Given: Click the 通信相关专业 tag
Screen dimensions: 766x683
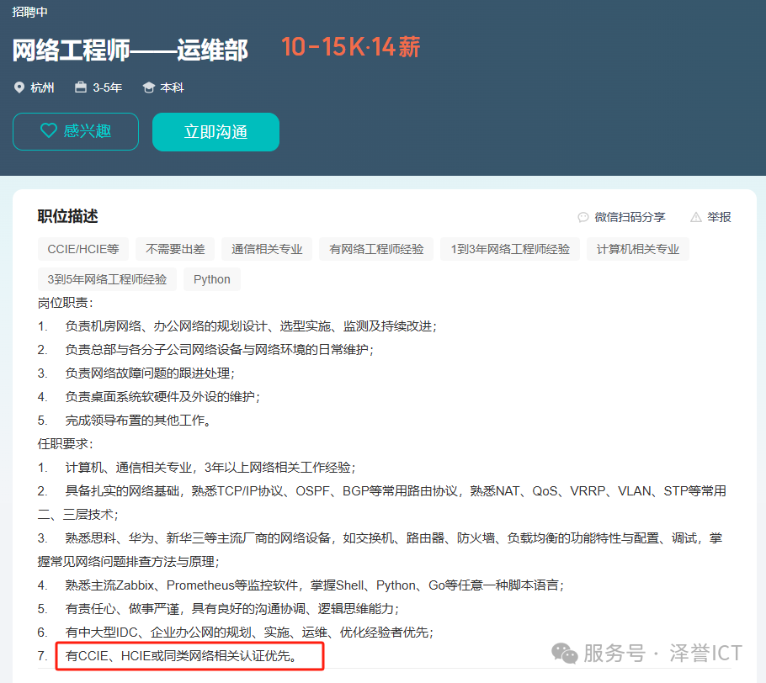Looking at the screenshot, I should click(x=267, y=249).
